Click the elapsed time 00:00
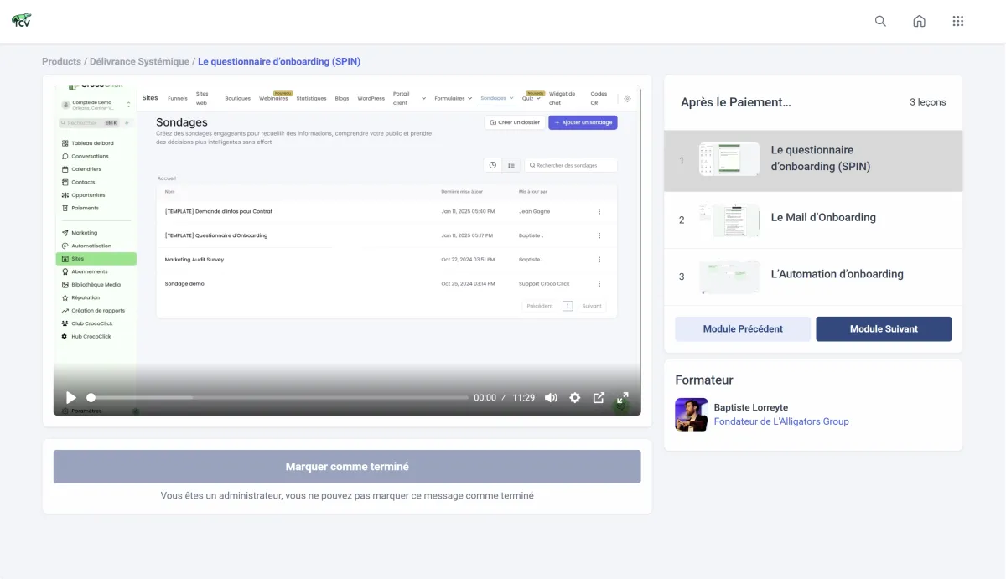This screenshot has height=579, width=1006. point(485,398)
